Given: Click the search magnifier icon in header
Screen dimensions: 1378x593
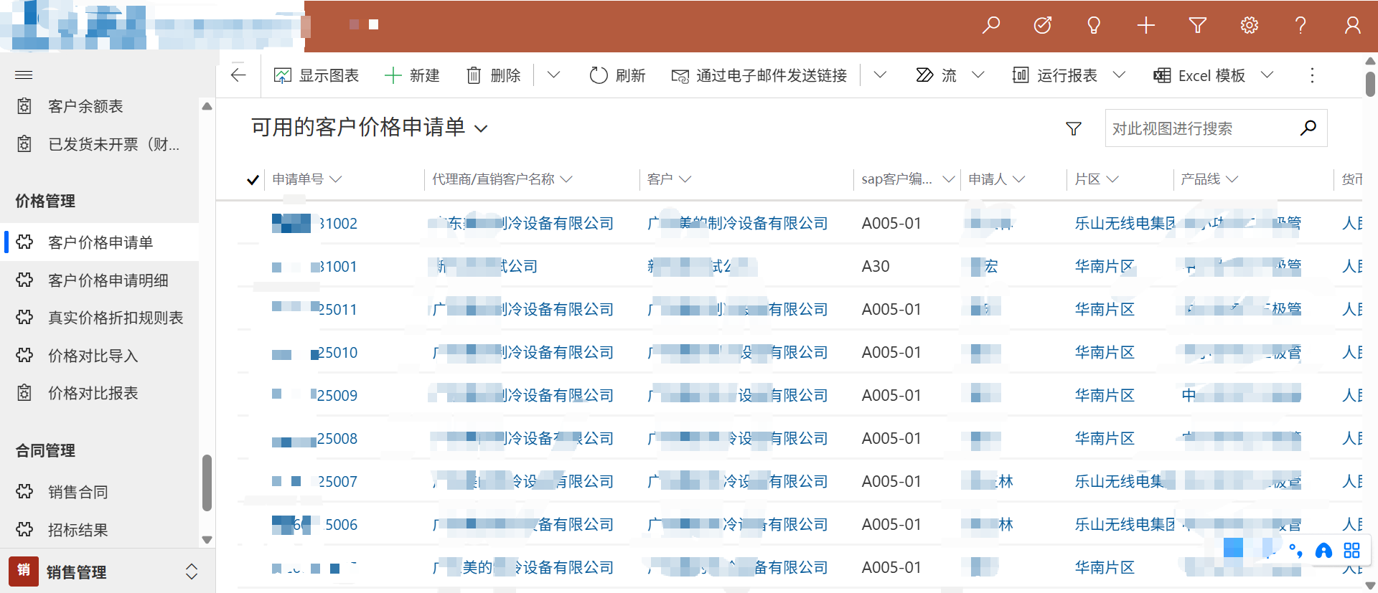Looking at the screenshot, I should coord(991,26).
